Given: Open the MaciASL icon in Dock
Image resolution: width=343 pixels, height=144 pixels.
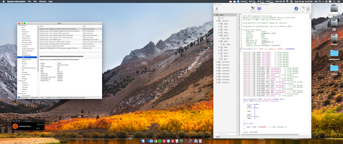Looking at the screenshot, I should [190, 141].
